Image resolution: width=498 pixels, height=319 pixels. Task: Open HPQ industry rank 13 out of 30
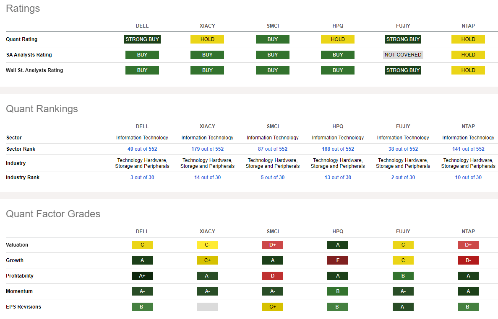click(338, 178)
